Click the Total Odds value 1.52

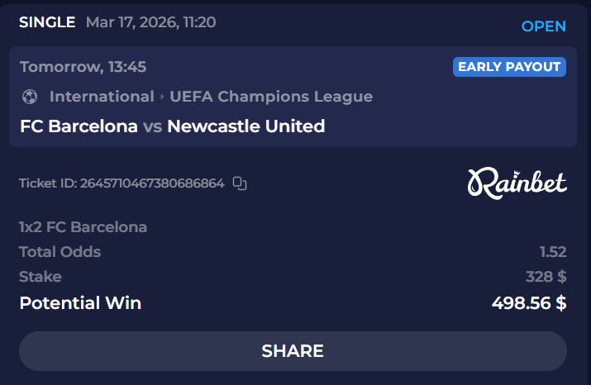553,252
